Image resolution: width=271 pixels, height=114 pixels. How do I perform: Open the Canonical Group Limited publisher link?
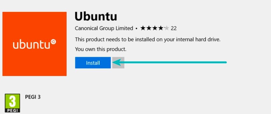pyautogui.click(x=104, y=28)
